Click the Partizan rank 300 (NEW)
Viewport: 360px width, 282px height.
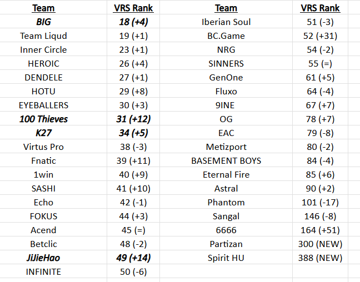pyautogui.click(x=321, y=244)
